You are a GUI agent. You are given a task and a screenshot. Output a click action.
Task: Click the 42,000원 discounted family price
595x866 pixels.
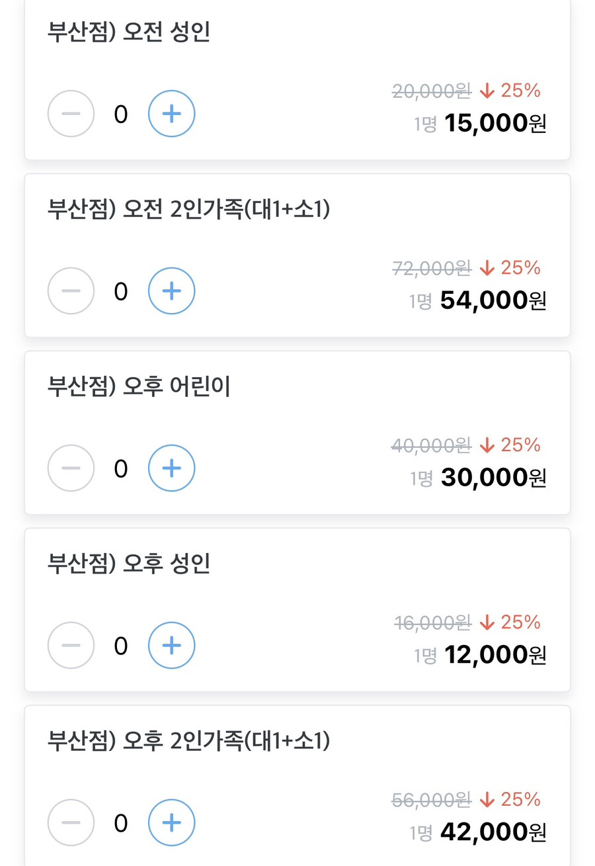click(493, 832)
